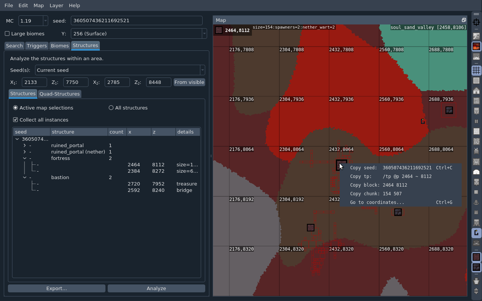482x301 pixels.
Task: Open the Edit menu
Action: (x=23, y=5)
